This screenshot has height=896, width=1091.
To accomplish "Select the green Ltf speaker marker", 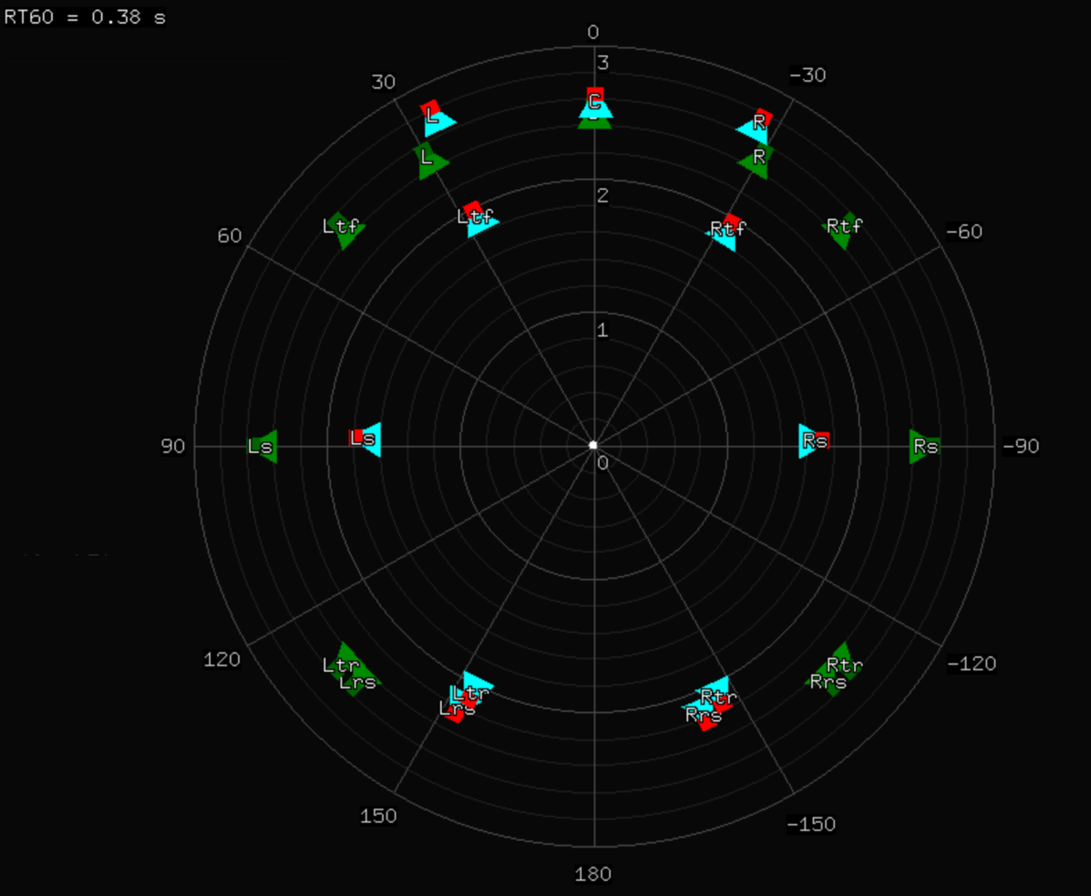I will (x=344, y=230).
